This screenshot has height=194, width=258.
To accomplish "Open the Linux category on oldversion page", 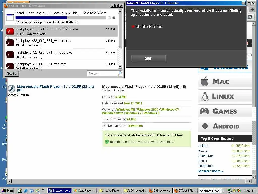I will 225,96.
